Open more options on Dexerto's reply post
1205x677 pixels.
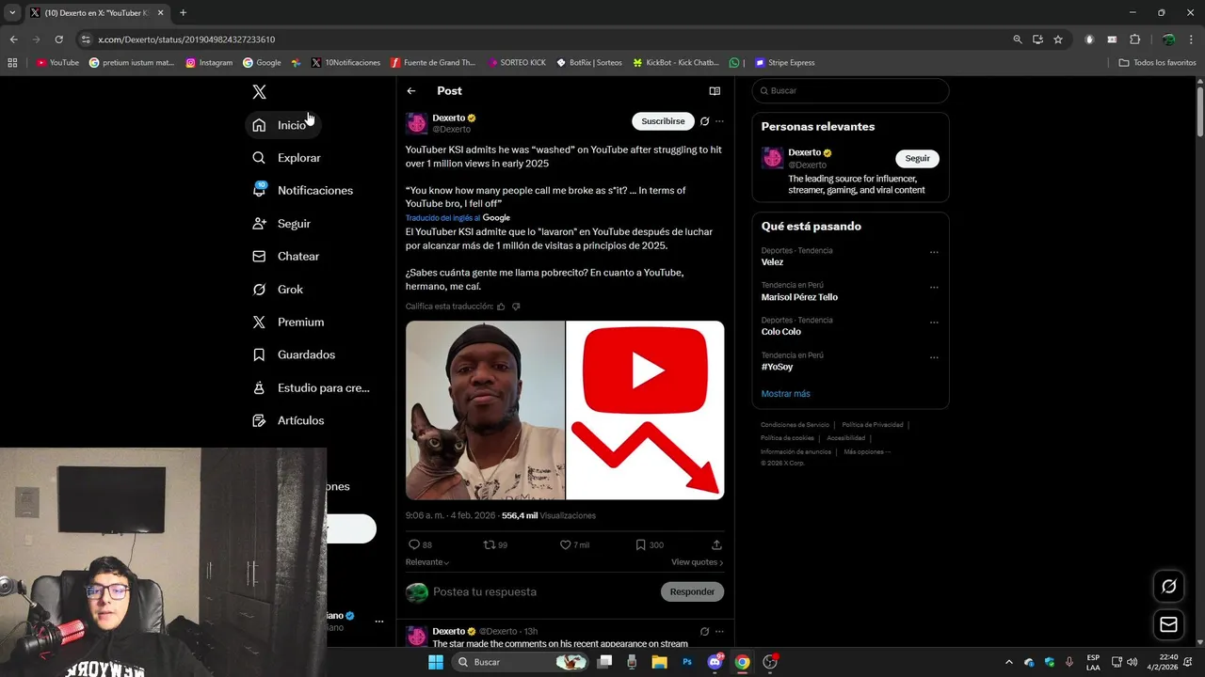pyautogui.click(x=719, y=631)
